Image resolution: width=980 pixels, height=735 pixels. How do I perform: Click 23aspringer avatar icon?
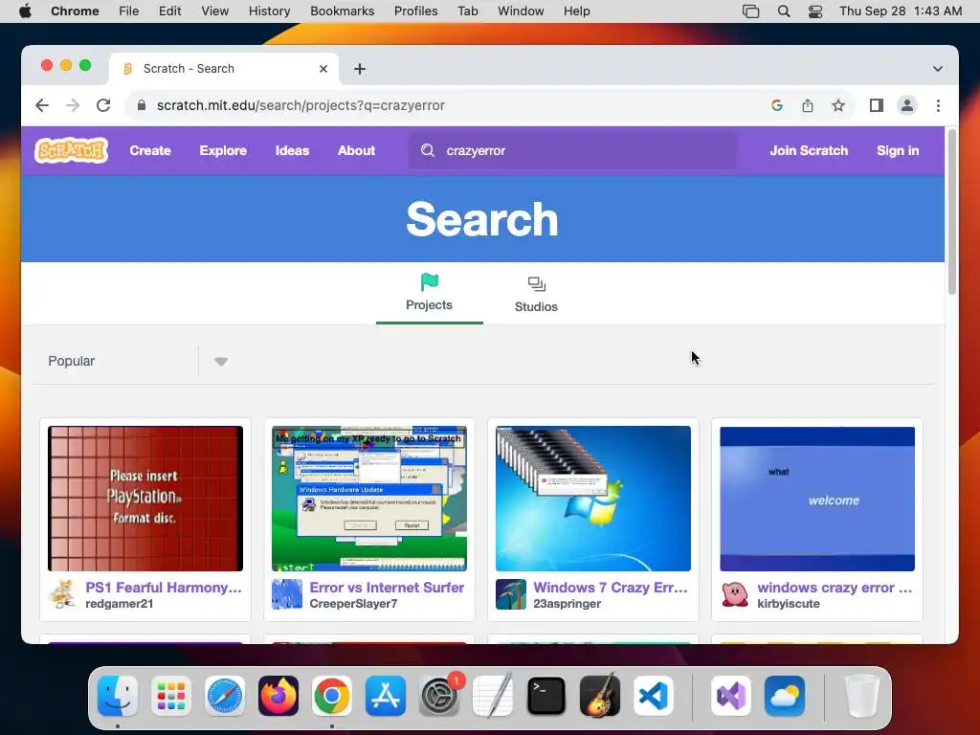click(511, 594)
